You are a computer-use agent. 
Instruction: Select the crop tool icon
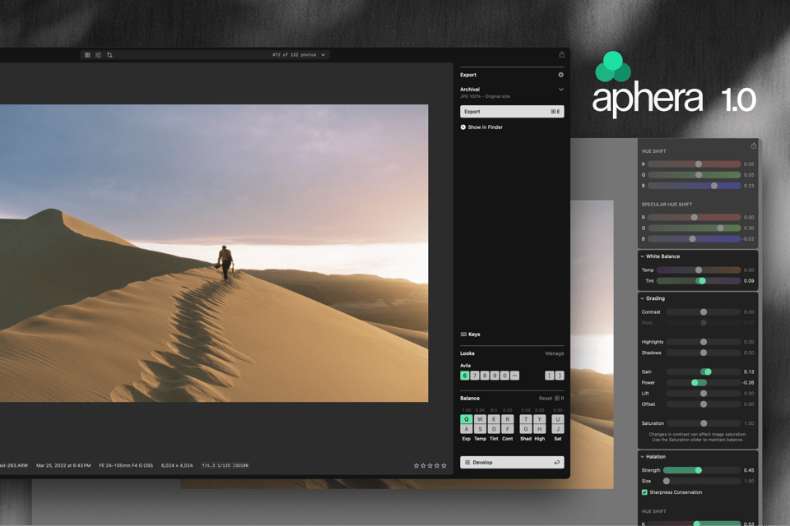pos(109,55)
